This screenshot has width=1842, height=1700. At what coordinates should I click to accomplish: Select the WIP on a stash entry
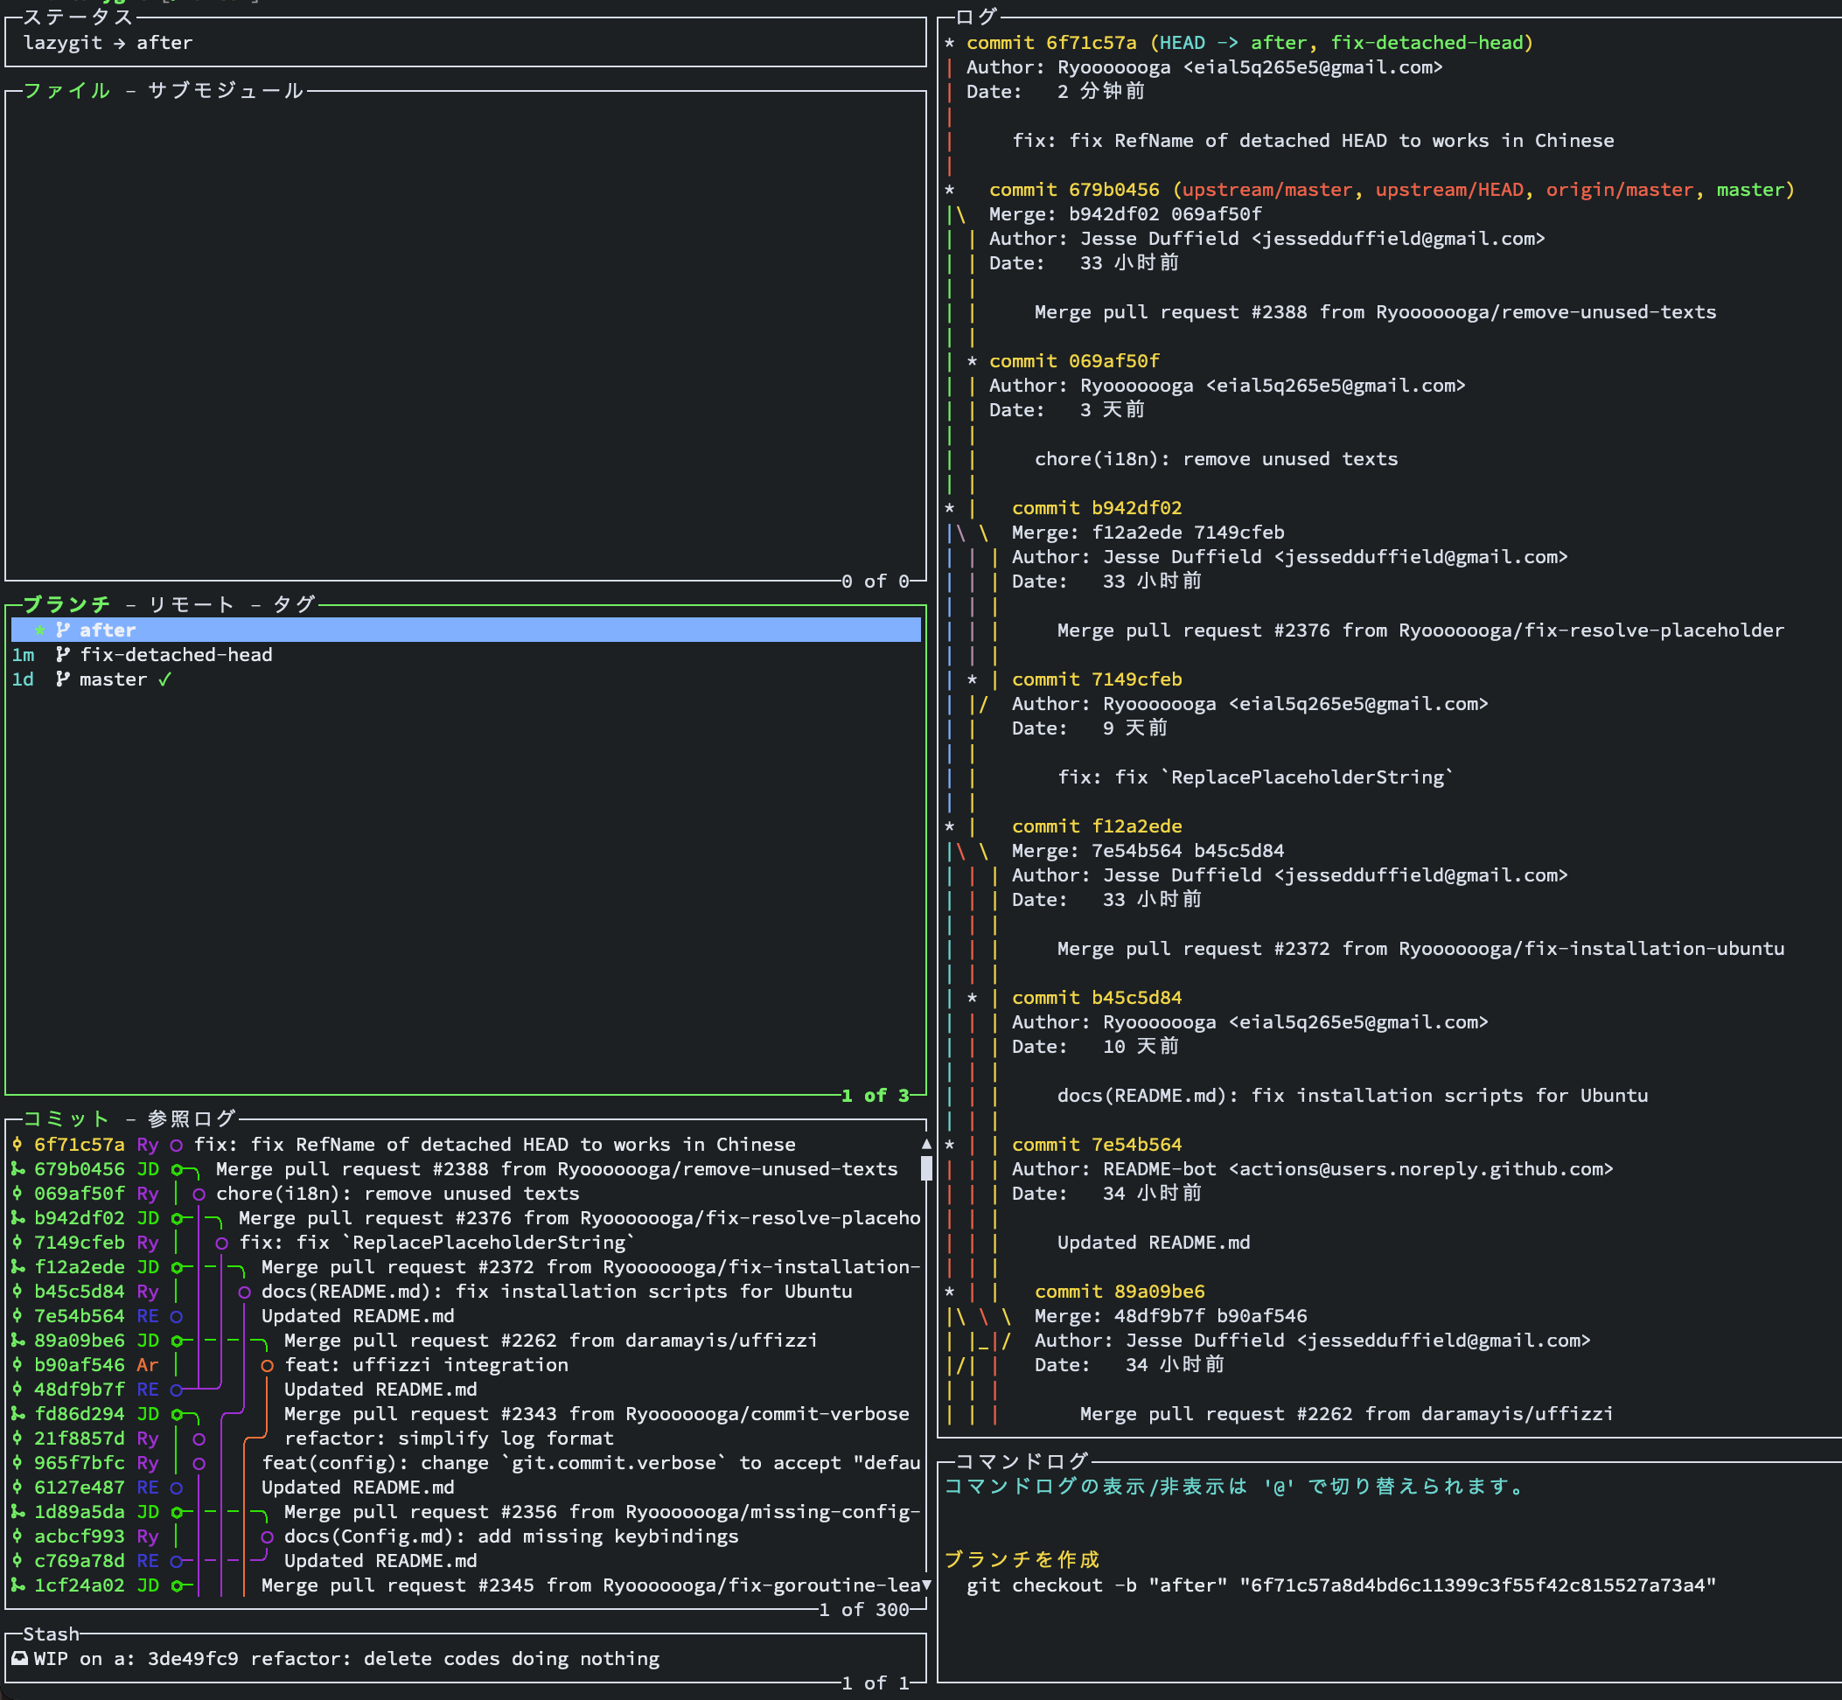[x=346, y=1658]
